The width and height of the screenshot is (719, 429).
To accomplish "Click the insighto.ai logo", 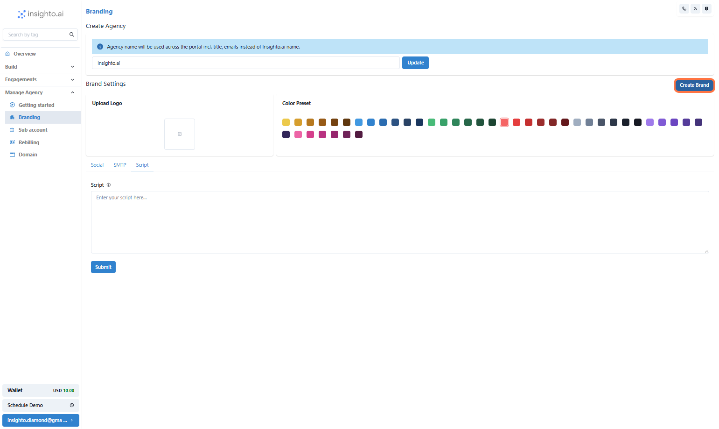I will (41, 14).
